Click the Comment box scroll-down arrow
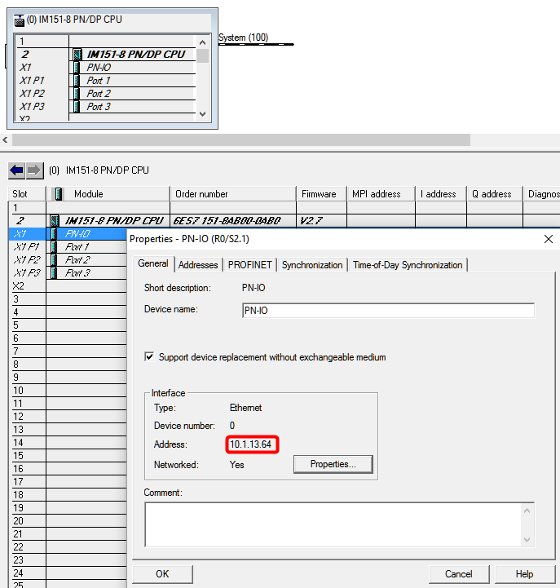This screenshot has height=588, width=560. pyautogui.click(x=527, y=539)
